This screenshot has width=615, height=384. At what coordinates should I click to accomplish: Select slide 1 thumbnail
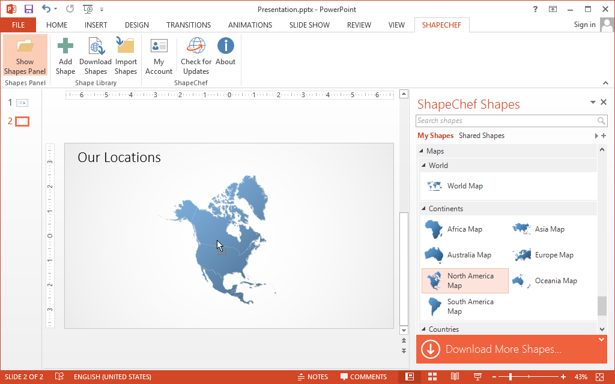[22, 103]
